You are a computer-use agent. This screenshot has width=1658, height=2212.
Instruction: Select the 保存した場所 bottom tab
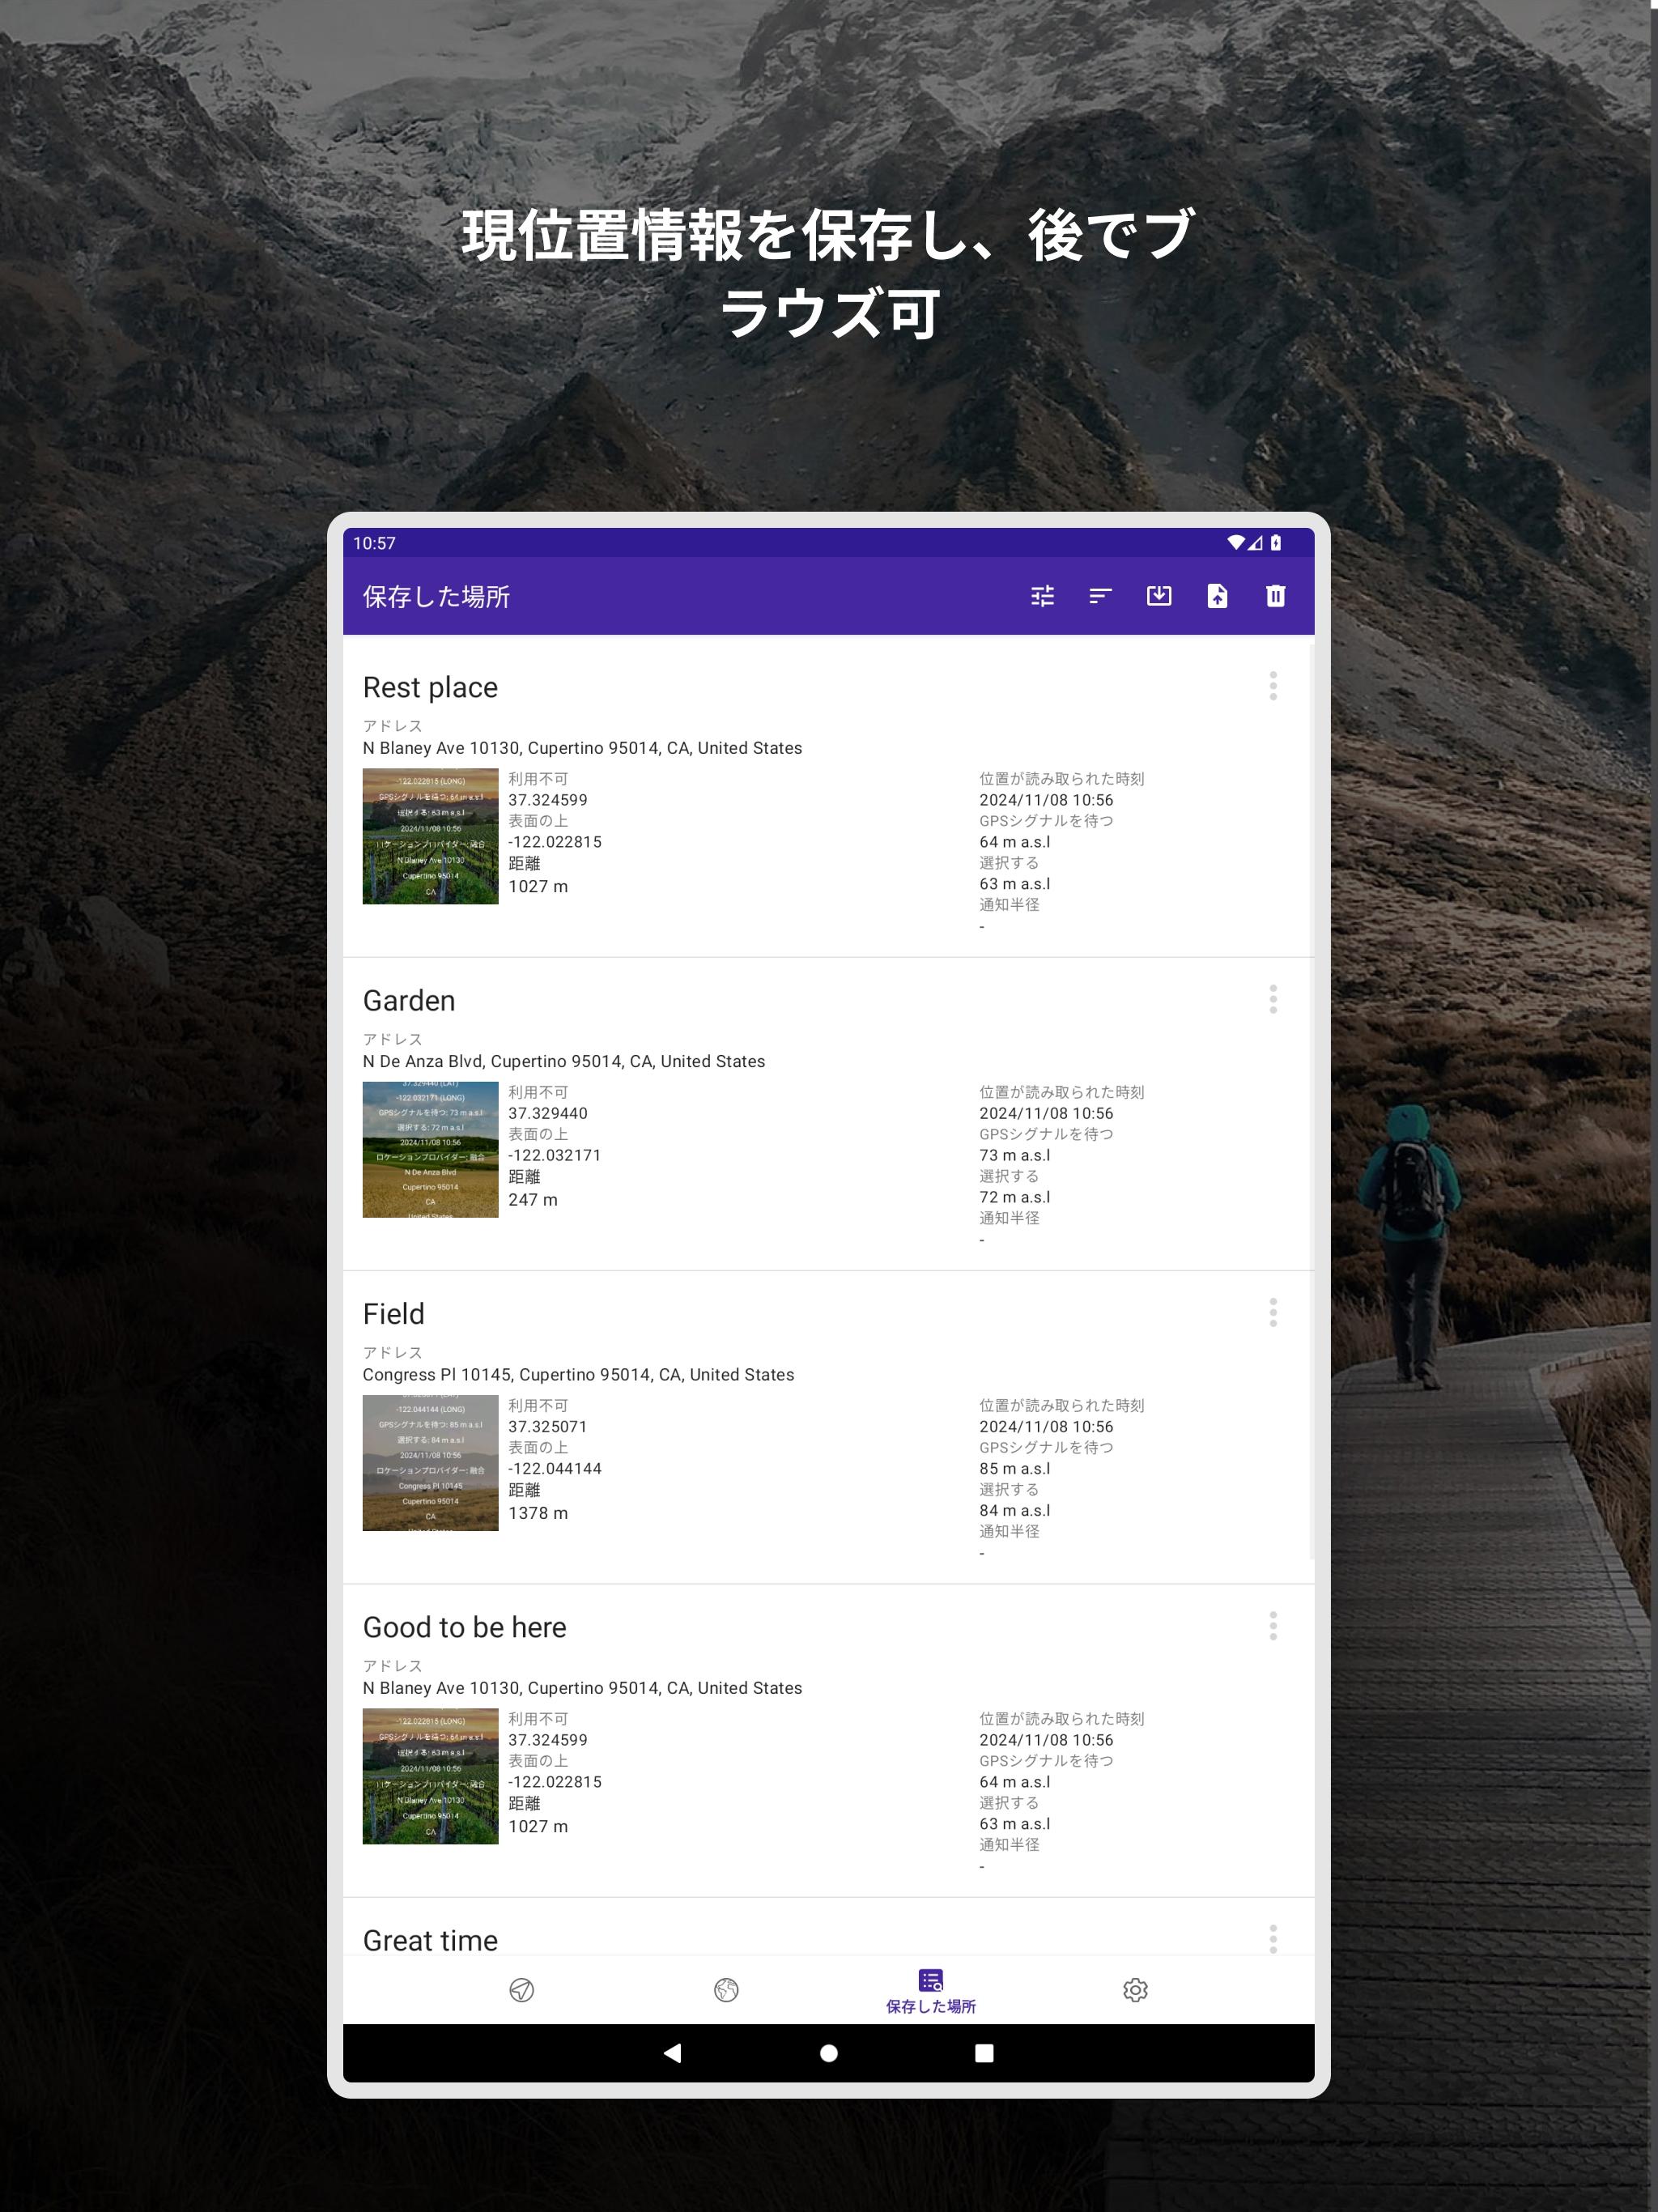pyautogui.click(x=931, y=1991)
